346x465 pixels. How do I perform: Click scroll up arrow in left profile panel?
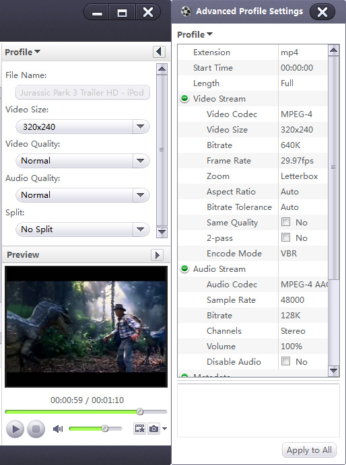pos(162,69)
